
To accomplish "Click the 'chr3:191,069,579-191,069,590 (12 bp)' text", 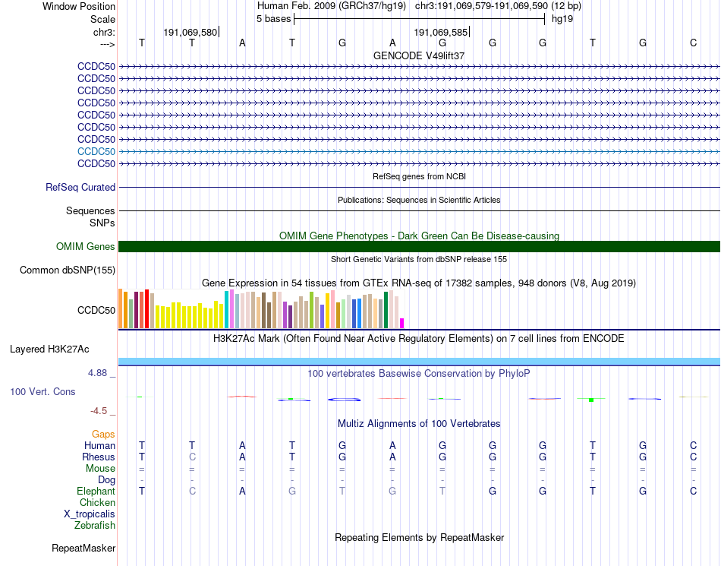I will point(498,6).
